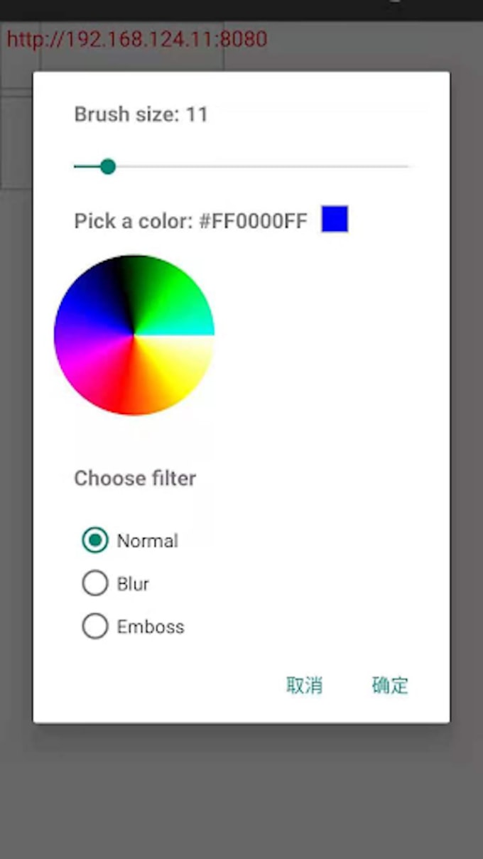Viewport: 483px width, 859px height.
Task: Confirm with the 确定 button
Action: [x=390, y=685]
